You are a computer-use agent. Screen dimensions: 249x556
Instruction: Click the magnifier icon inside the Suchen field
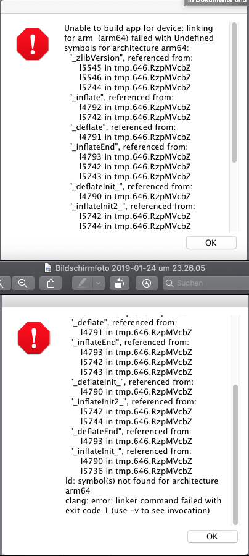[170, 283]
